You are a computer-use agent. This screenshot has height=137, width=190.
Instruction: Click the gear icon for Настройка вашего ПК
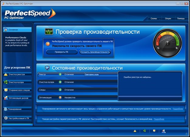6,118
